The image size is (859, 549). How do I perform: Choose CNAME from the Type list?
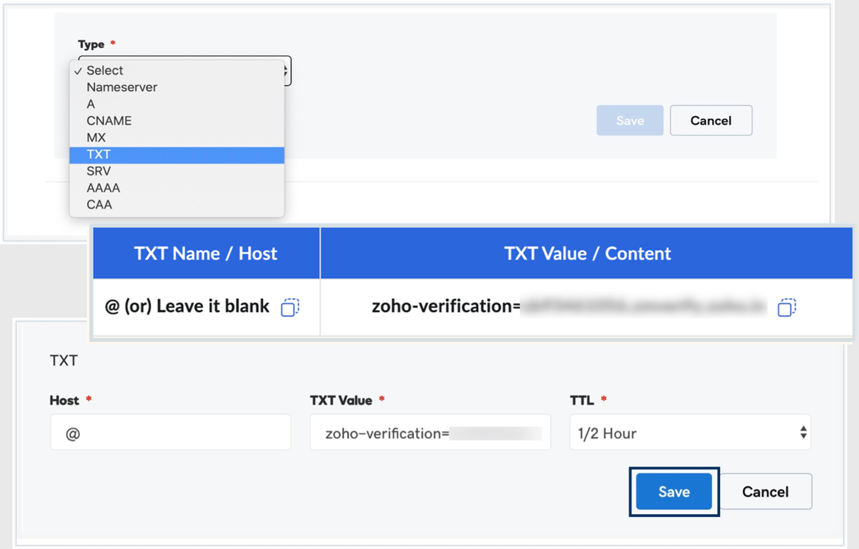pyautogui.click(x=177, y=121)
